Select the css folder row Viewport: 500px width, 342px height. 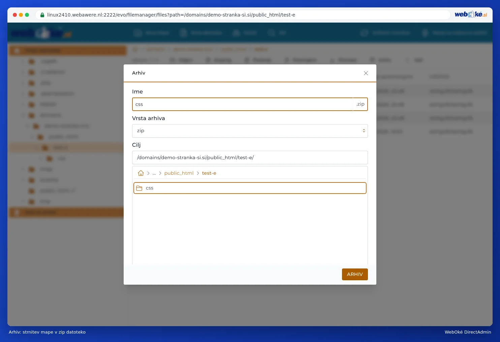pos(250,188)
